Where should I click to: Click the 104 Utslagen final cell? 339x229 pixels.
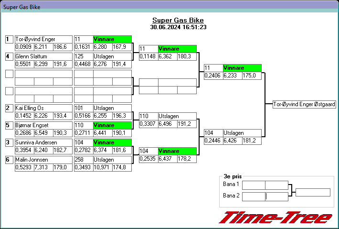click(233, 133)
